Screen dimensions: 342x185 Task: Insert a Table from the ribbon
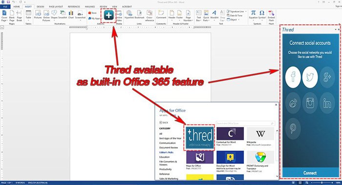(28, 16)
